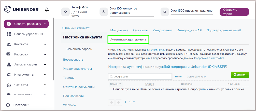
Task: Click the Тариф: Фри label
Action: 80,7
